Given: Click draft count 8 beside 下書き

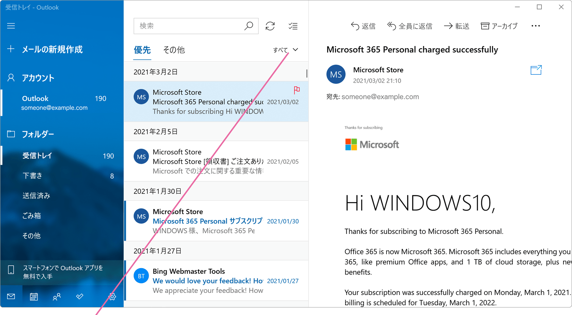Looking at the screenshot, I should pyautogui.click(x=112, y=176).
